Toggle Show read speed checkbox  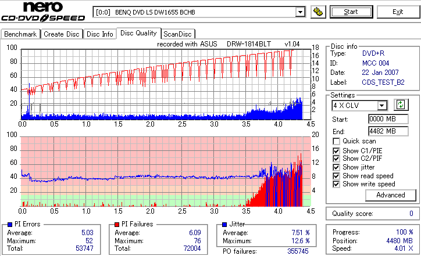click(x=336, y=176)
